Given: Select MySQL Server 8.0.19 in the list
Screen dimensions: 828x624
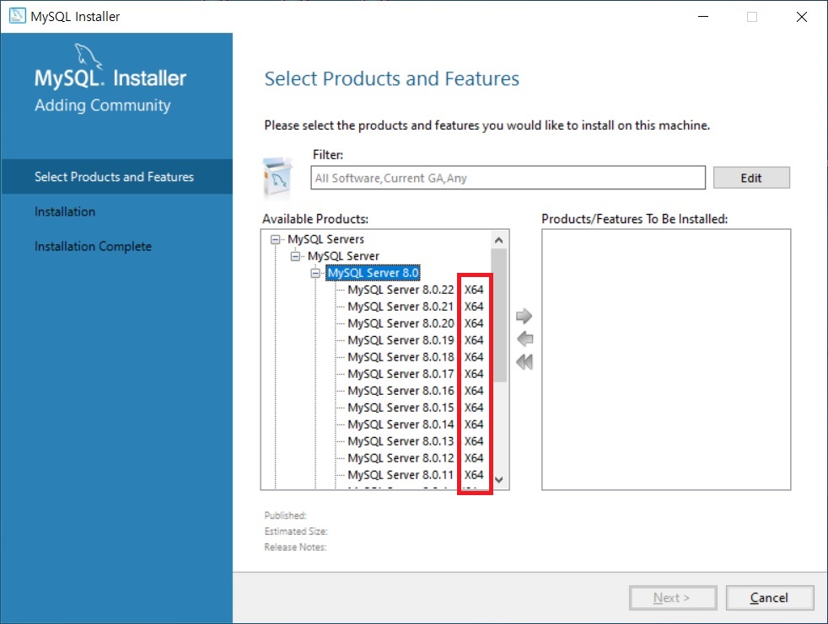Looking at the screenshot, I should point(415,340).
